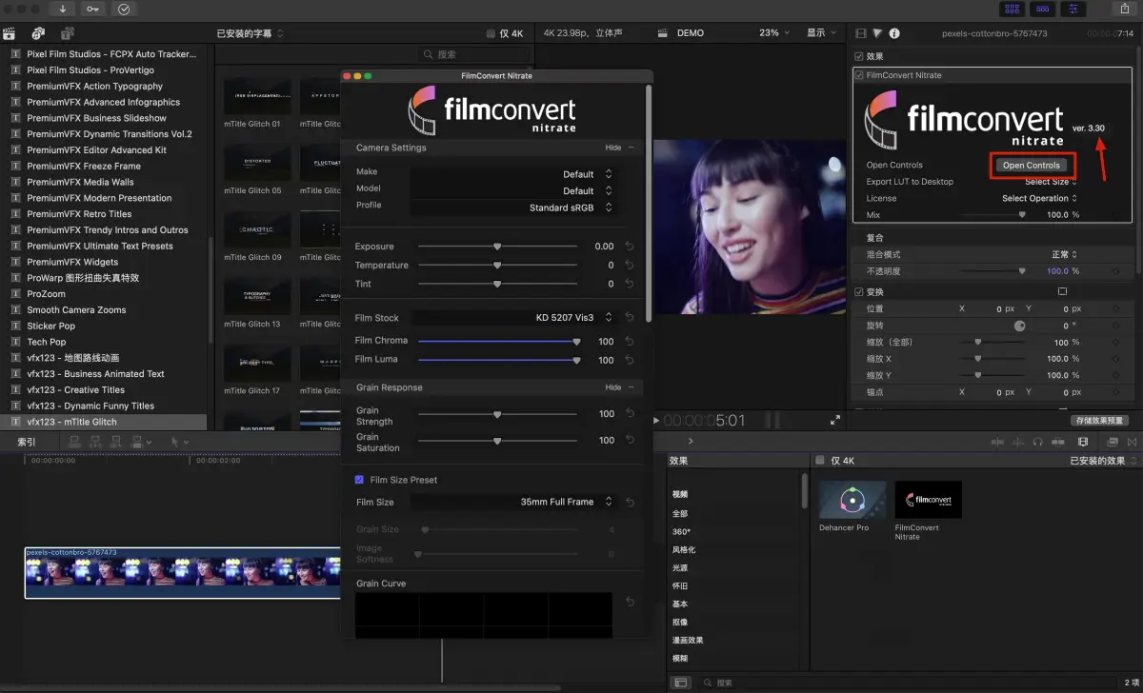Open the clip info circled-i icon

coord(893,31)
